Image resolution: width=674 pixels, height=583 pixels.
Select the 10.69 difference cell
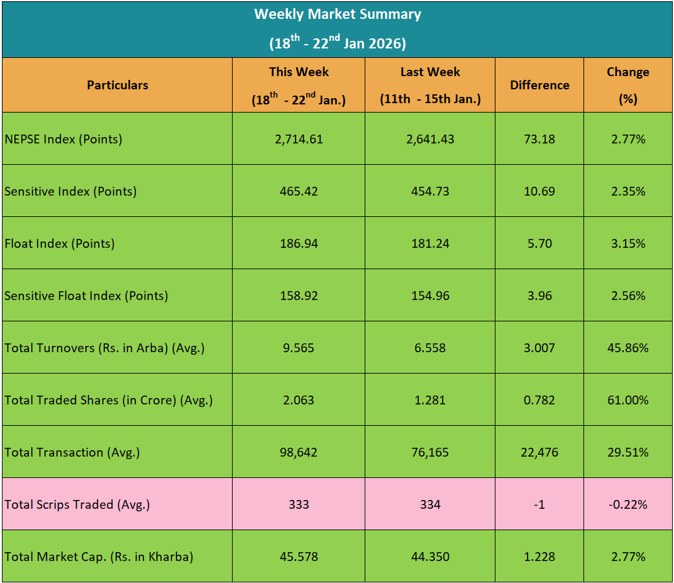(x=539, y=191)
